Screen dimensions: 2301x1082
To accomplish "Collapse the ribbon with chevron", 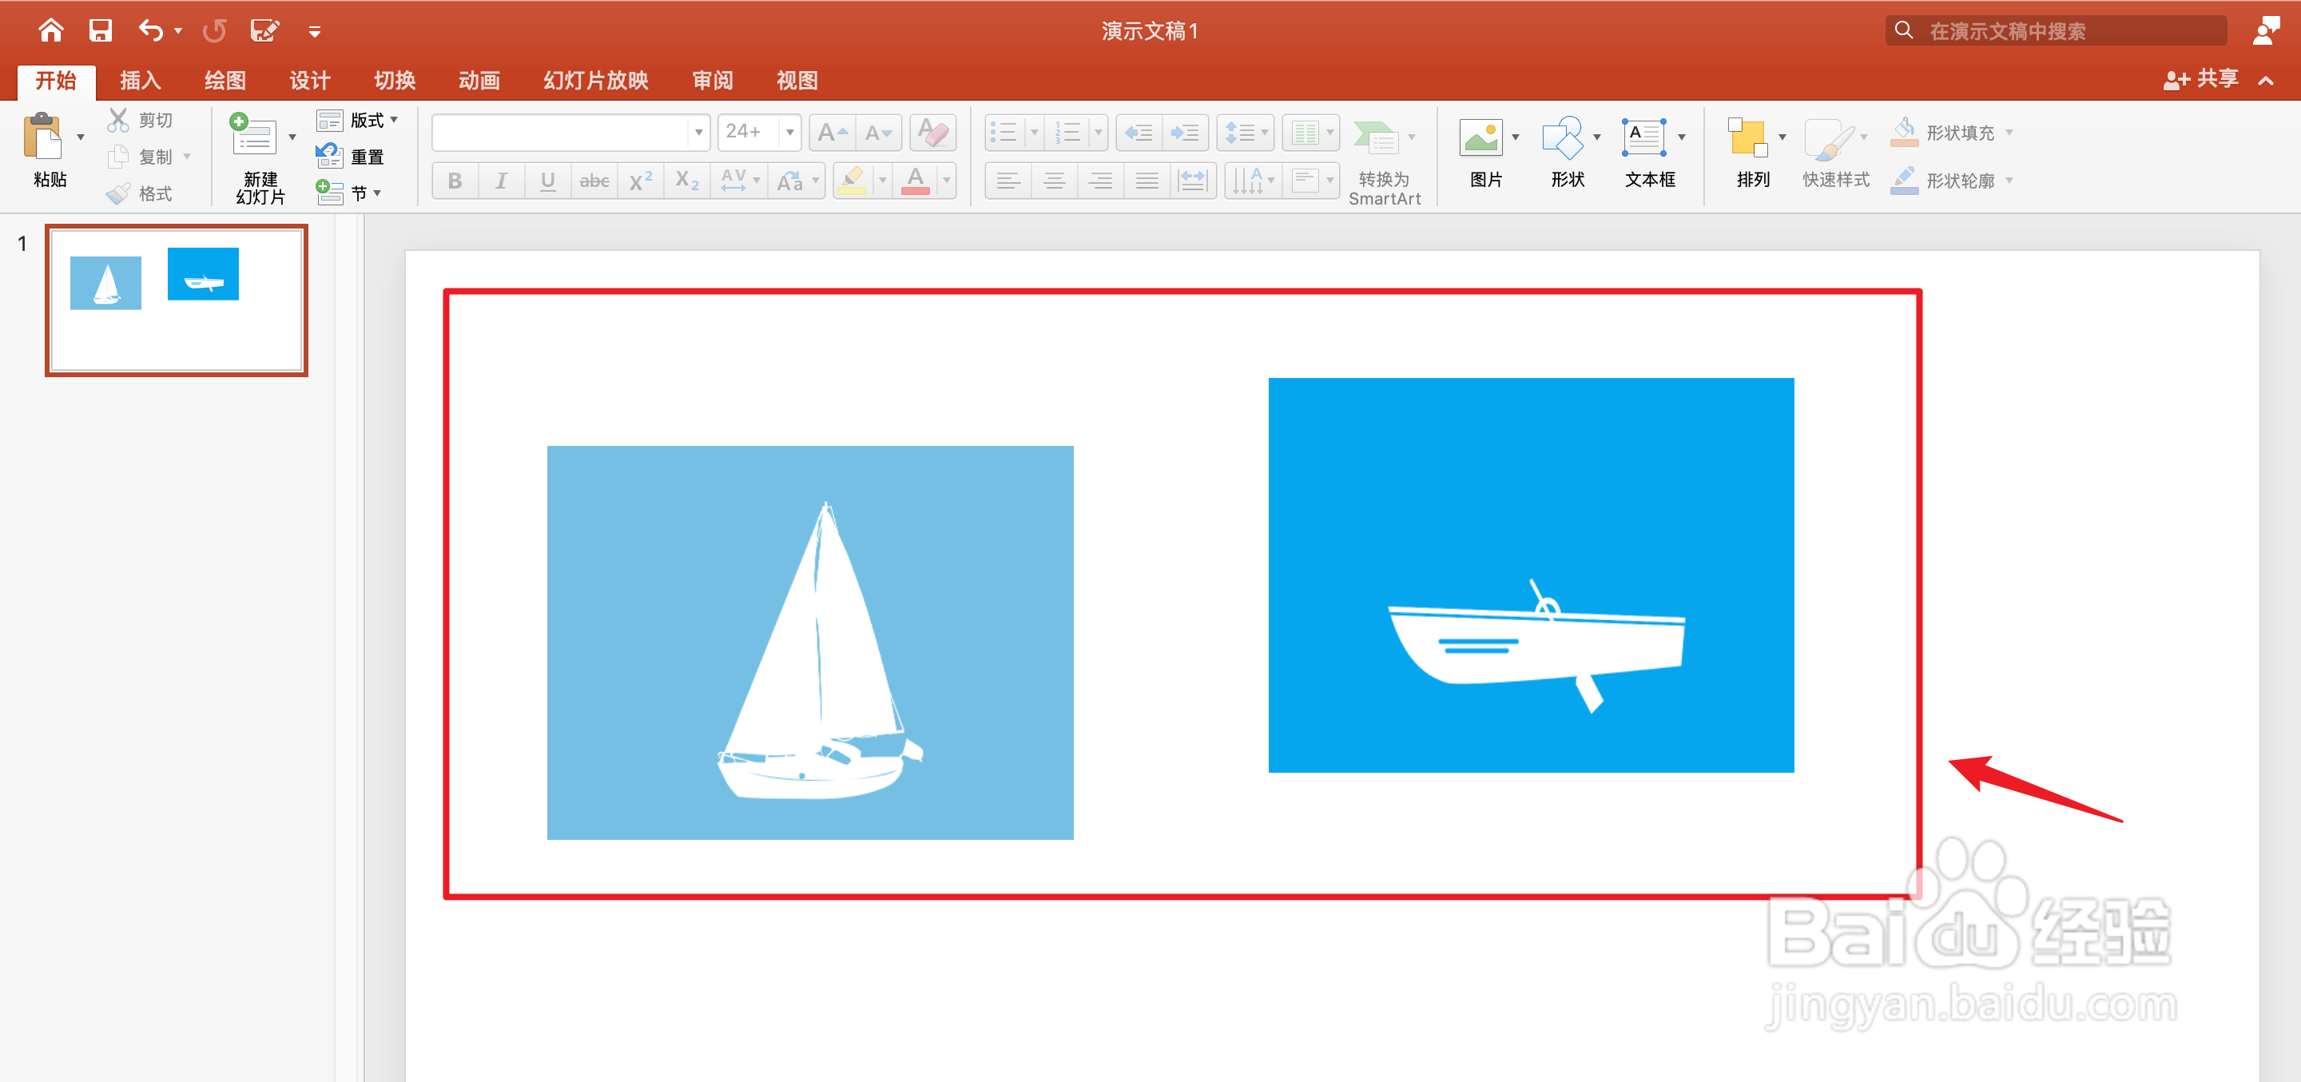I will [2266, 81].
